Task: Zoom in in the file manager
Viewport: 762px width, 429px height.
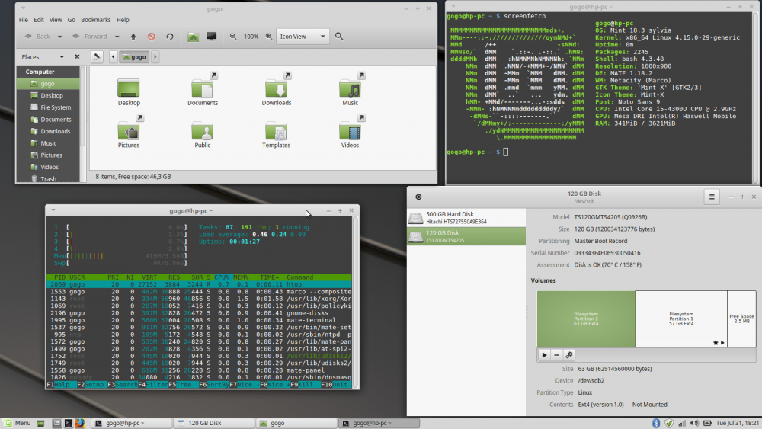Action: (269, 37)
